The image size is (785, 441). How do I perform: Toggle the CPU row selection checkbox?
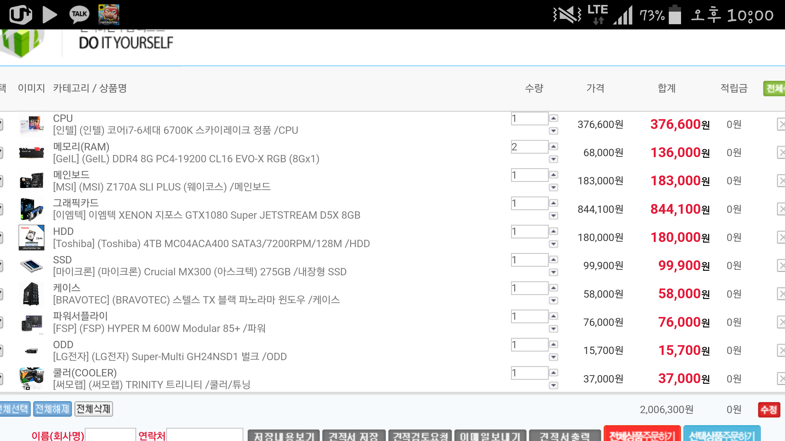(1, 124)
